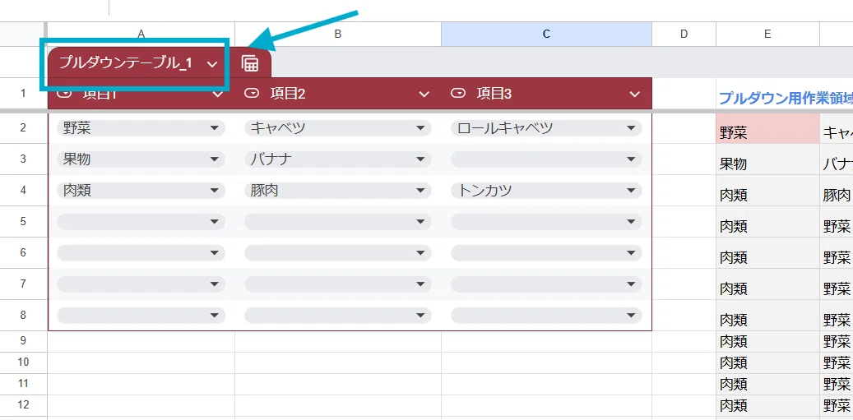The width and height of the screenshot is (853, 420).
Task: Select column E header
Action: click(767, 35)
